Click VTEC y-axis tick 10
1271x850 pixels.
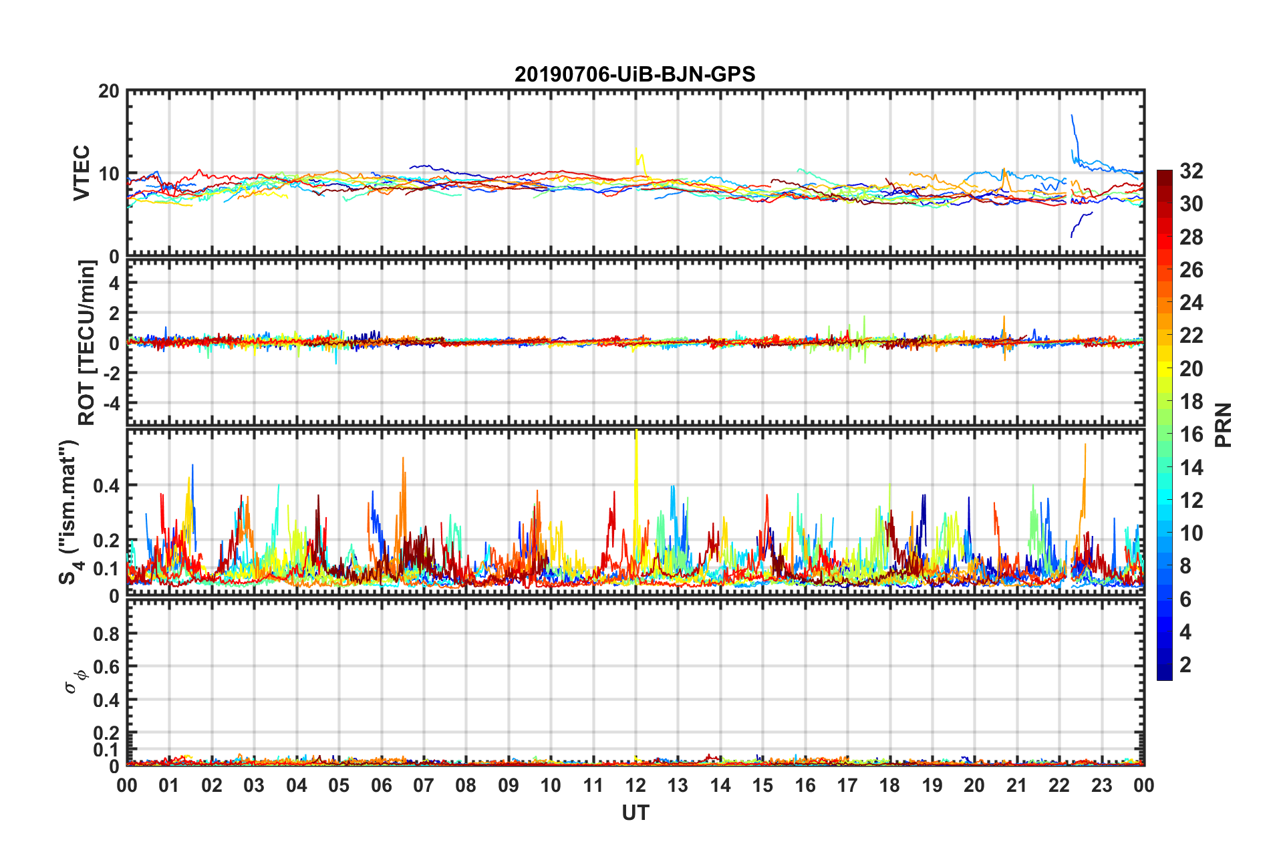click(x=109, y=174)
